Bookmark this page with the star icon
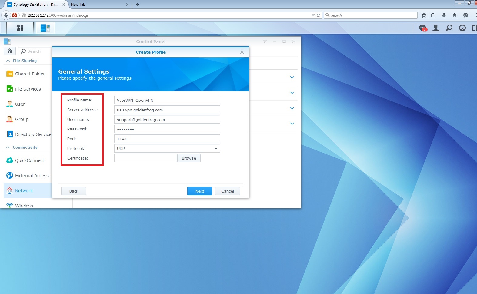Viewport: 477px width, 294px height. [424, 15]
